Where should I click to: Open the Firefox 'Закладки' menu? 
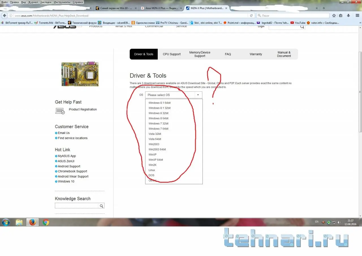[46, 2]
